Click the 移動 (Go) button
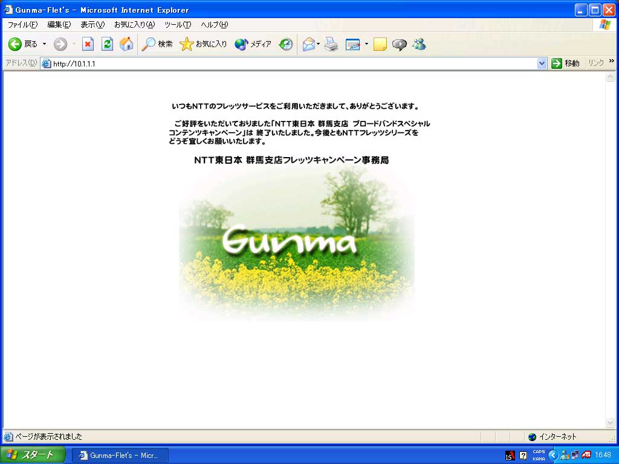This screenshot has height=464, width=619. point(565,63)
